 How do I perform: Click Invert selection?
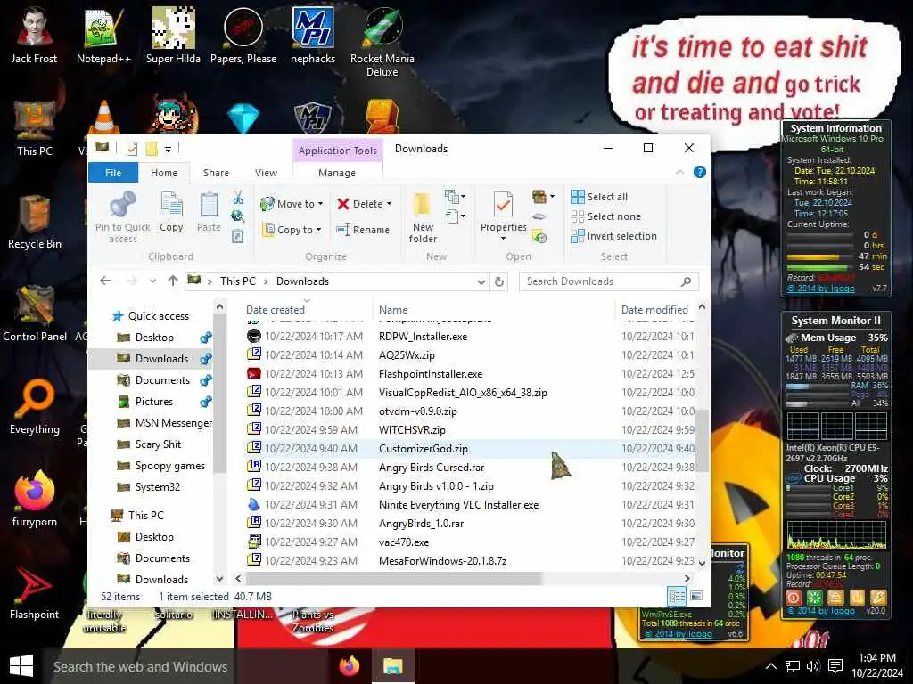(x=613, y=236)
